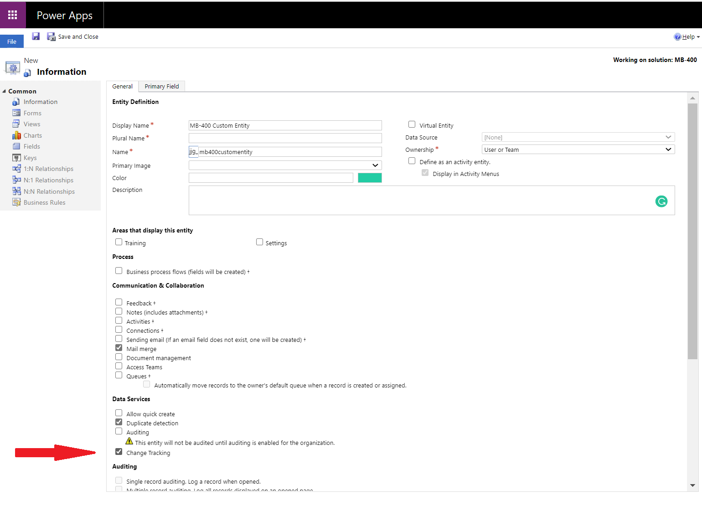Open Views in the Common tree
This screenshot has height=506, width=702.
(x=32, y=124)
